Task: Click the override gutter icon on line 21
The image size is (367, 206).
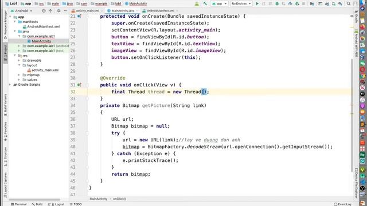Action: point(79,16)
